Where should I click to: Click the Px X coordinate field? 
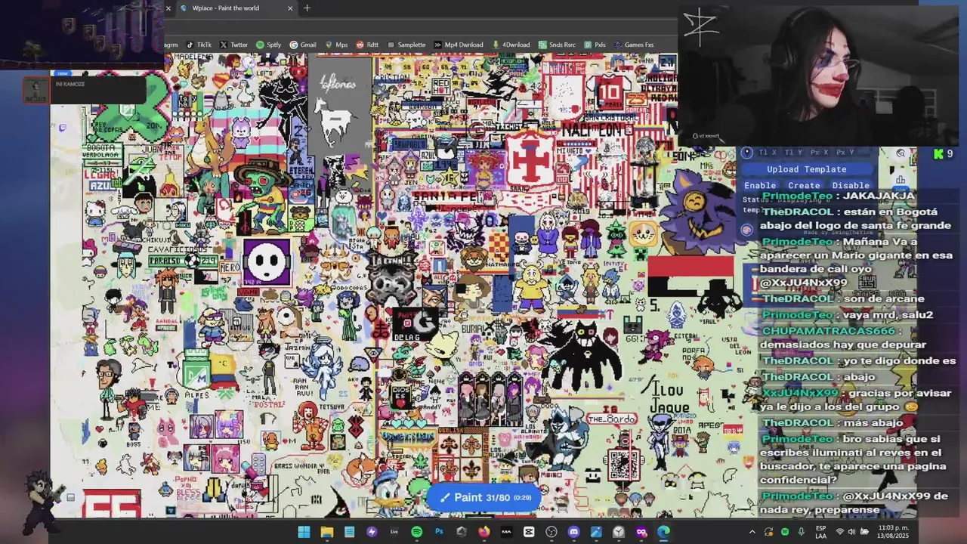(x=820, y=153)
